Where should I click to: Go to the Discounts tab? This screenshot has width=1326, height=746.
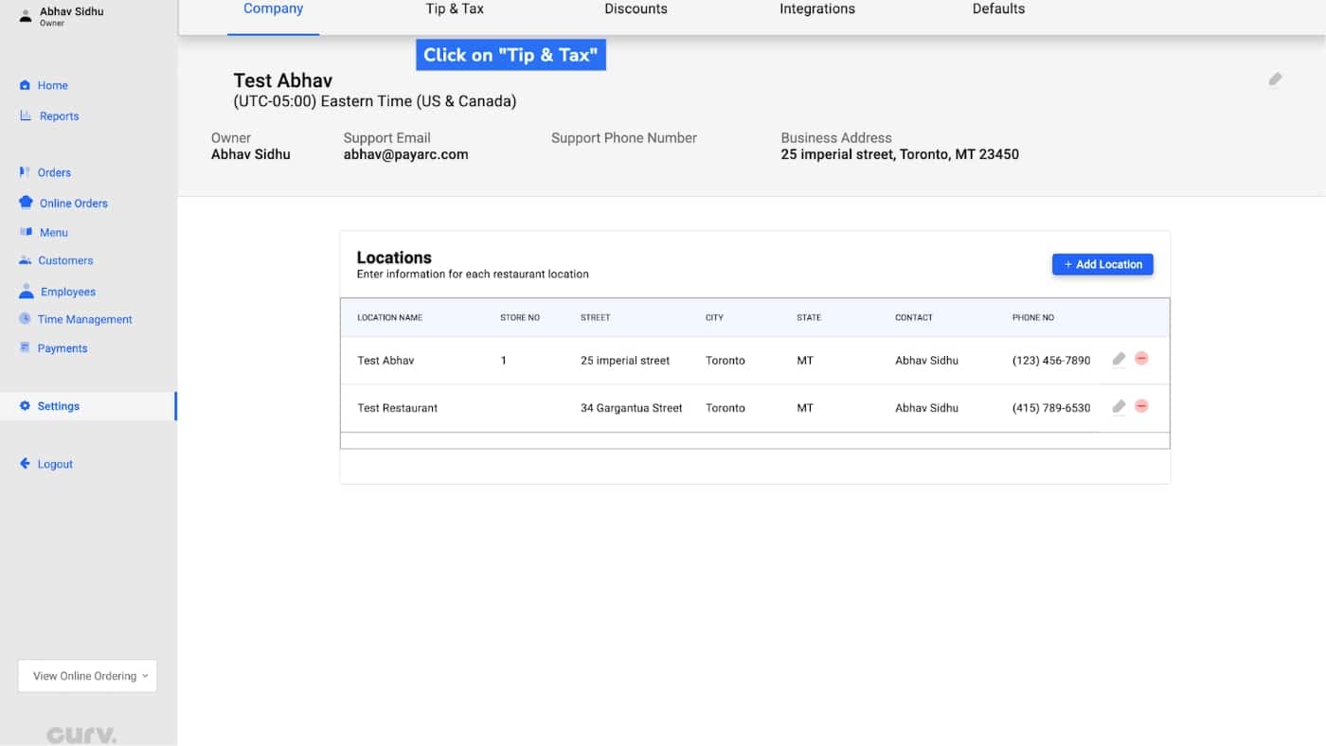[636, 9]
